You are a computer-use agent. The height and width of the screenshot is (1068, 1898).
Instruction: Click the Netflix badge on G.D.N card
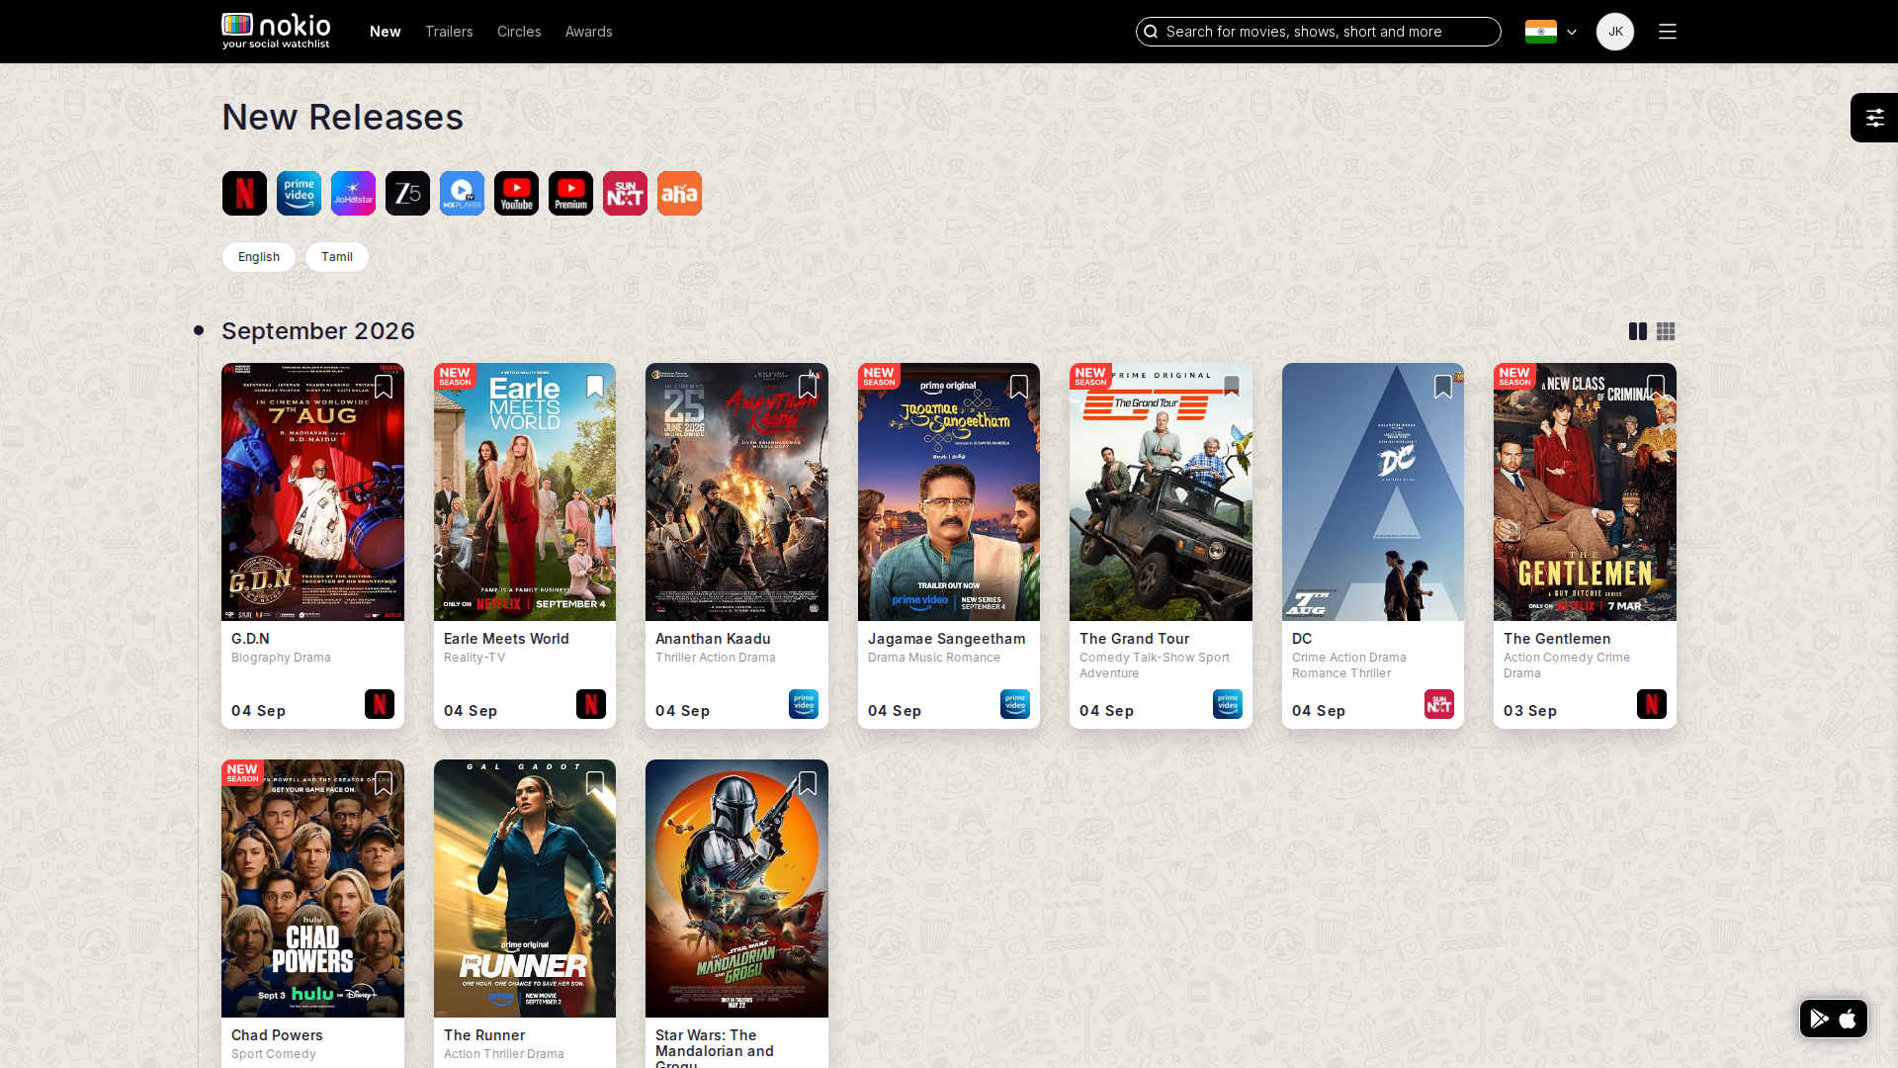380,704
